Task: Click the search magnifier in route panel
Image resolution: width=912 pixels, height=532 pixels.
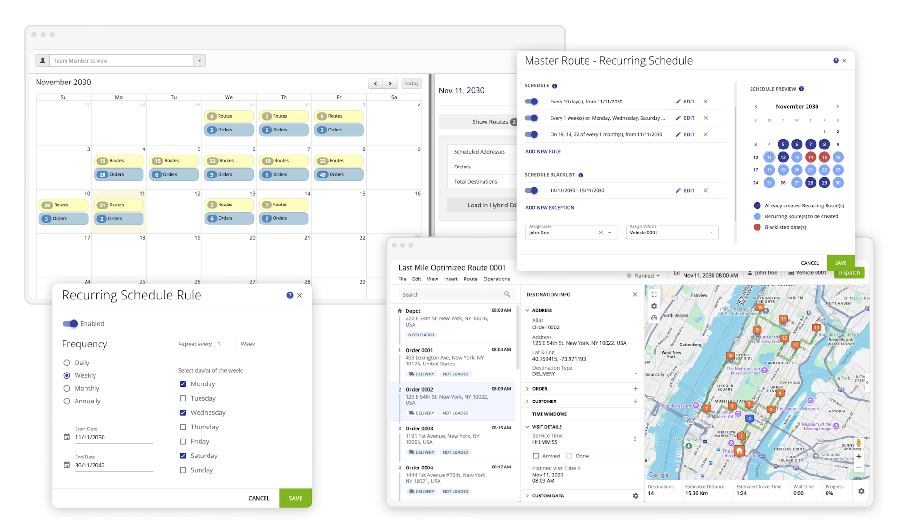Action: tap(507, 294)
